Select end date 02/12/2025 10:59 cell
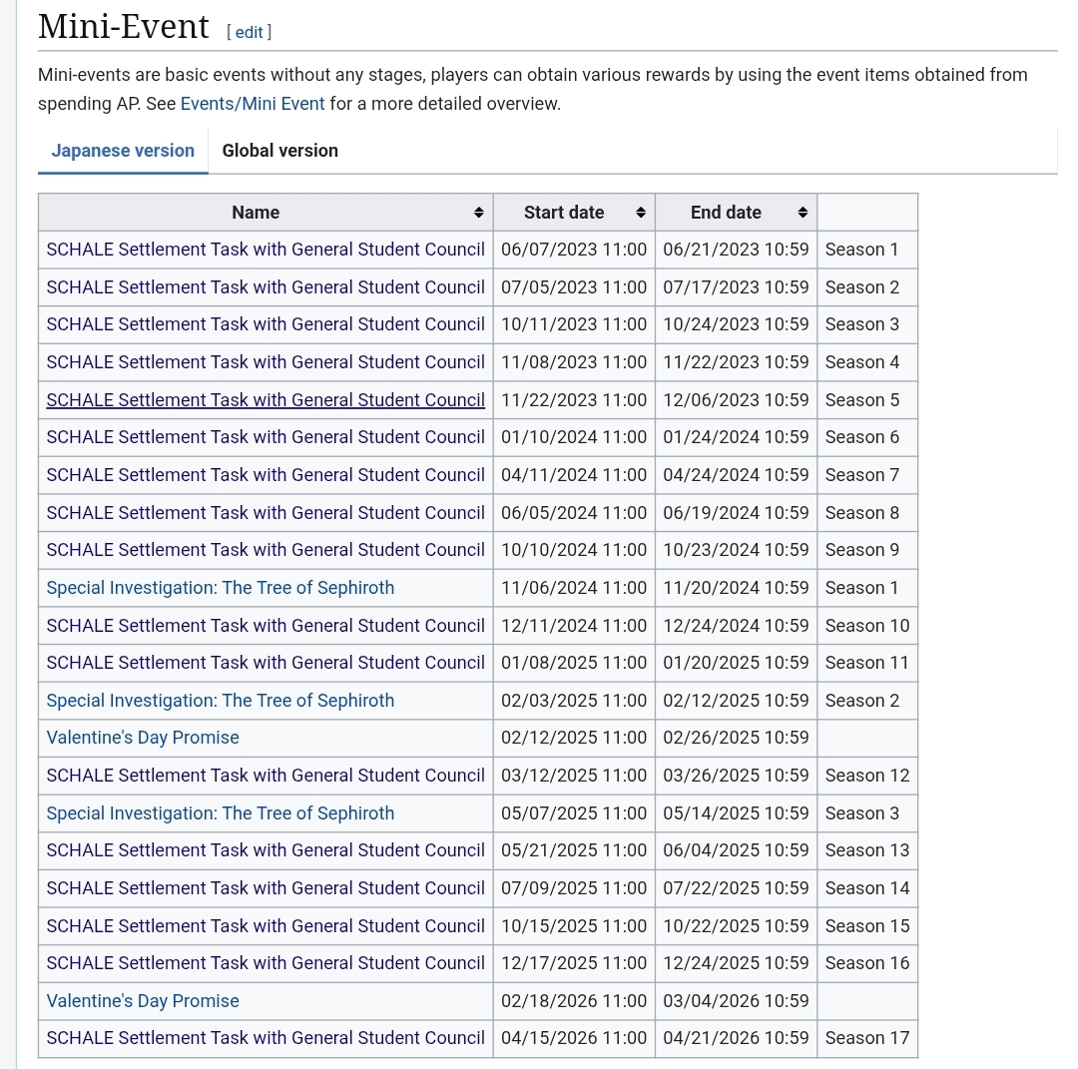Viewport: 1078px width, 1069px height. (x=737, y=701)
